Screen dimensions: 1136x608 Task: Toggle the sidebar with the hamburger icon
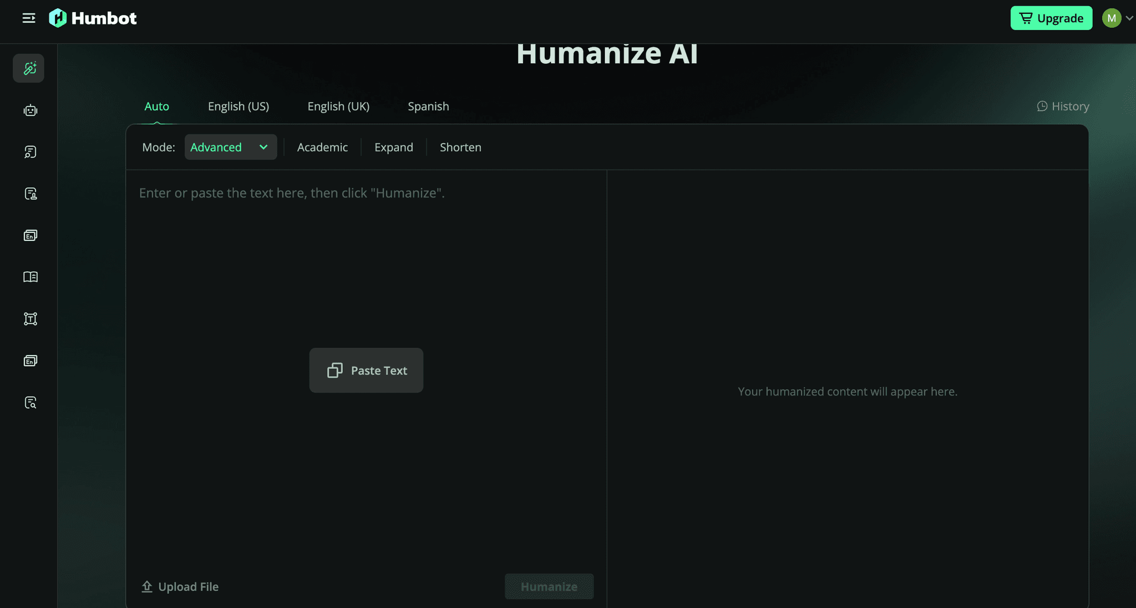pos(29,18)
